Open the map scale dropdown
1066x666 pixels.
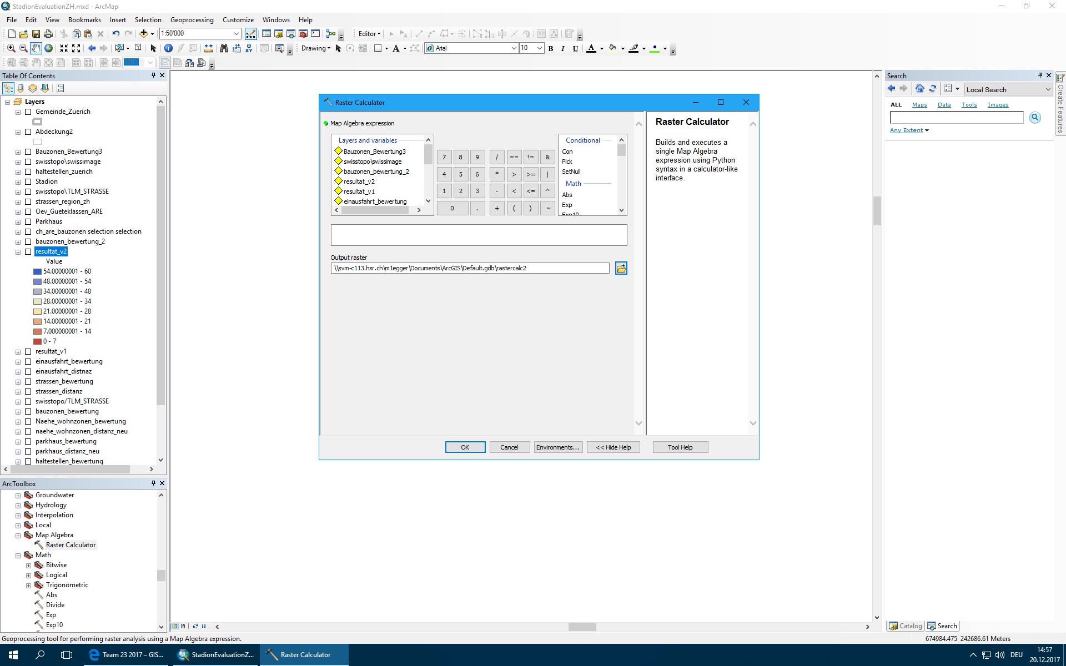point(237,34)
